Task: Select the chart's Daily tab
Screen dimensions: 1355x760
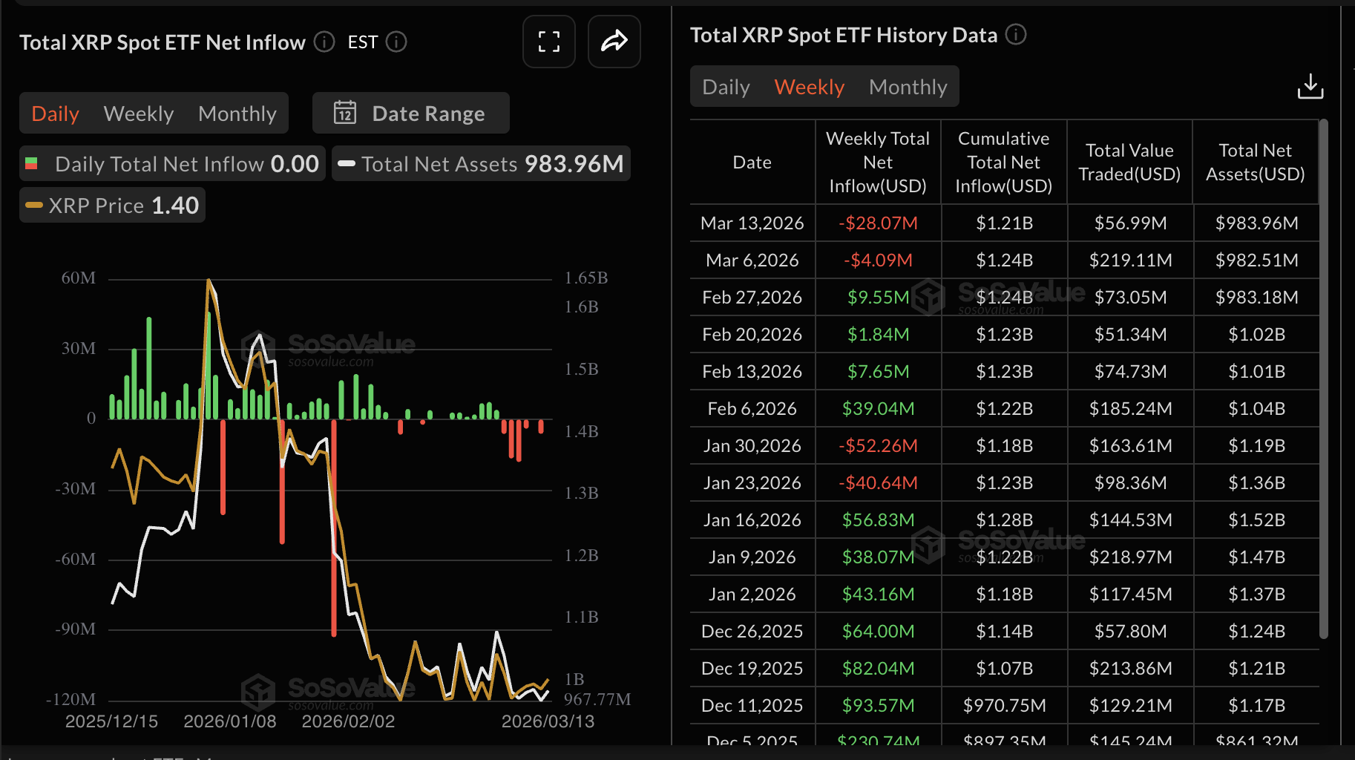Action: pos(55,114)
